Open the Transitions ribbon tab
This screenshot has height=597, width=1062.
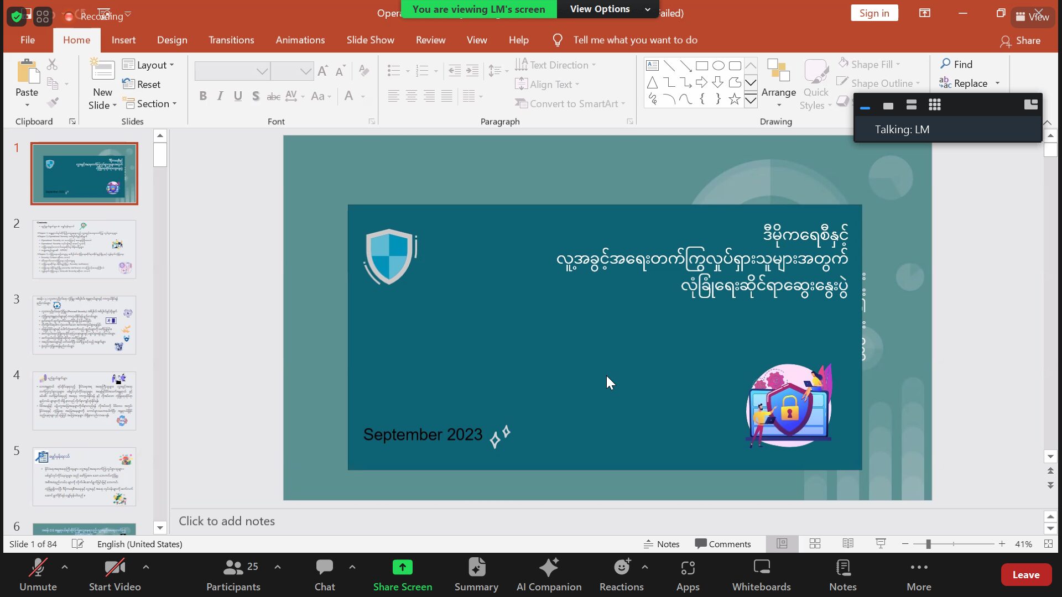231,40
